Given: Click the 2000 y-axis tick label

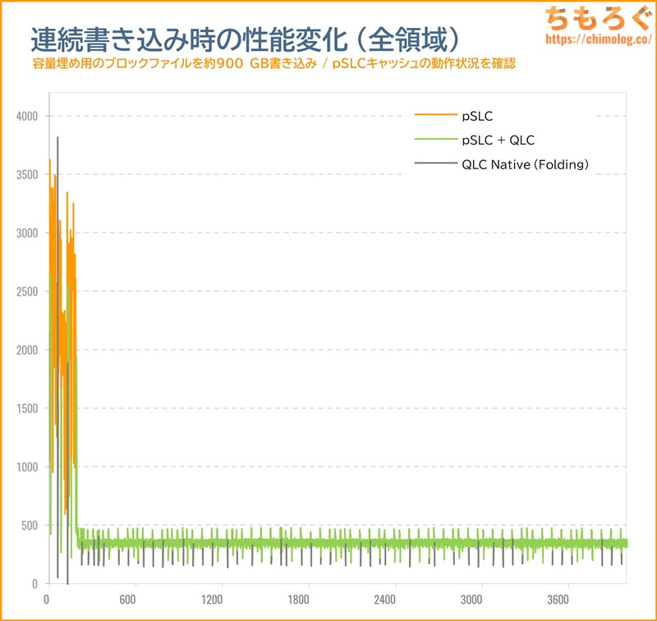Looking at the screenshot, I should (27, 351).
